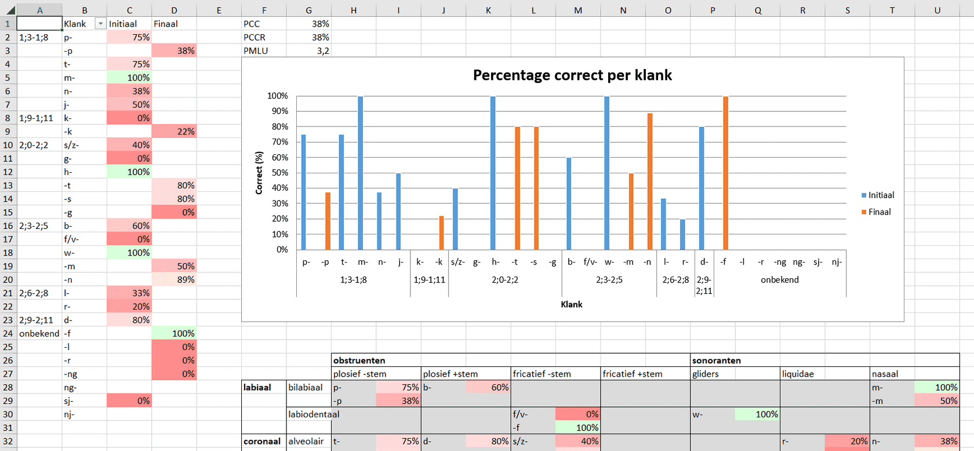
Task: Click the orange -n bar in chart
Action: pyautogui.click(x=650, y=181)
